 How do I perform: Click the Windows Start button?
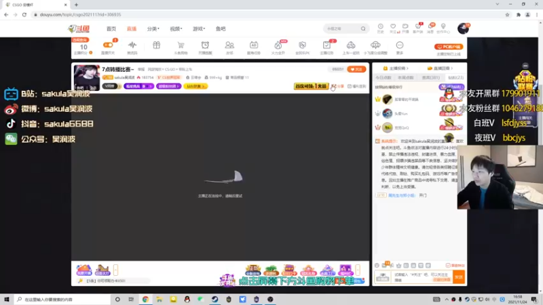[7, 300]
